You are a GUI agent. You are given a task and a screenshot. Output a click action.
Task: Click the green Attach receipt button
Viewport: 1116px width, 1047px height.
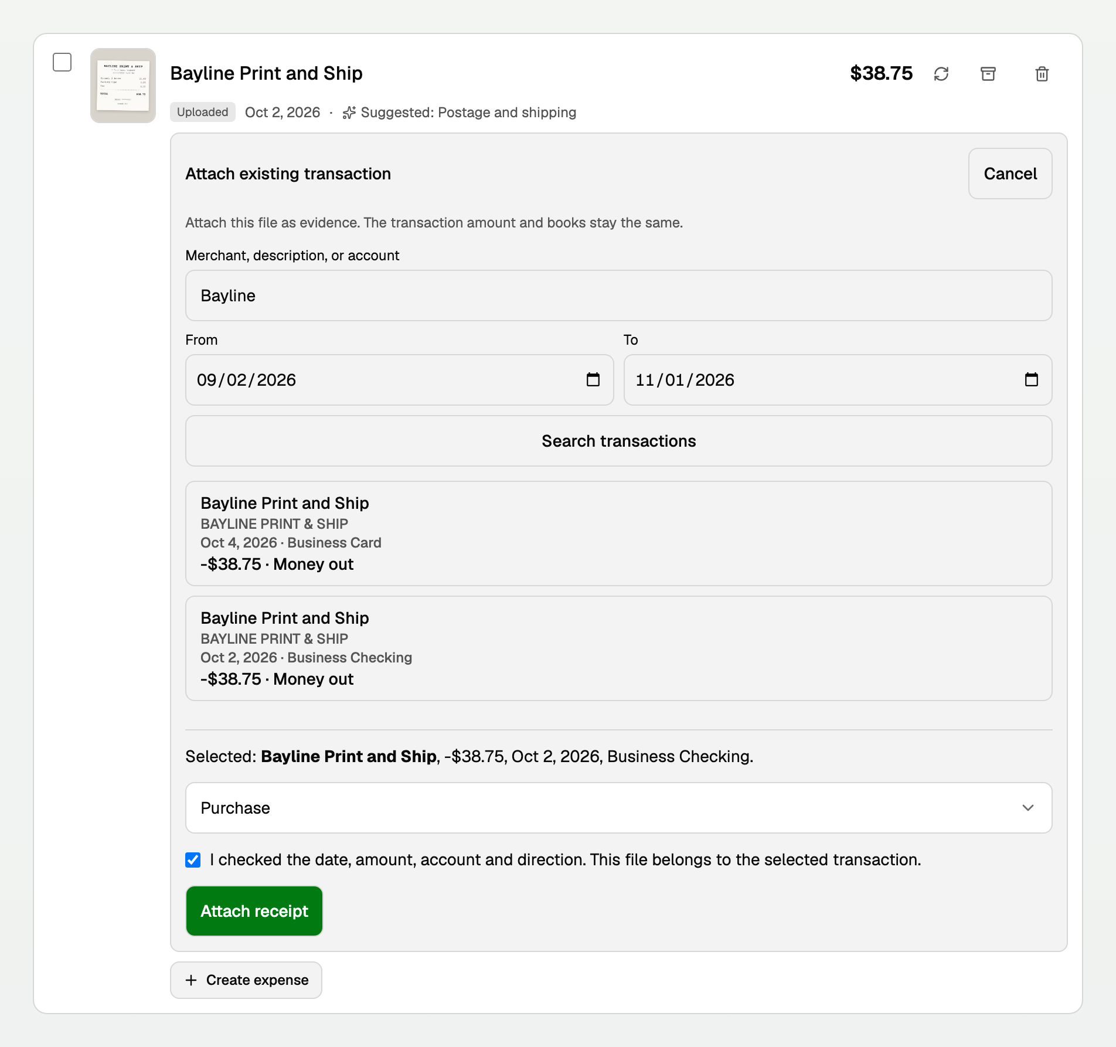pos(254,911)
